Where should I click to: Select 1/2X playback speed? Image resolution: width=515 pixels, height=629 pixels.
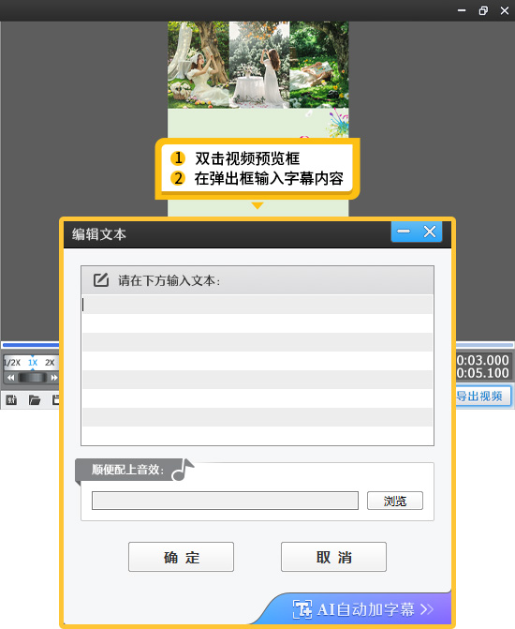coord(11,363)
